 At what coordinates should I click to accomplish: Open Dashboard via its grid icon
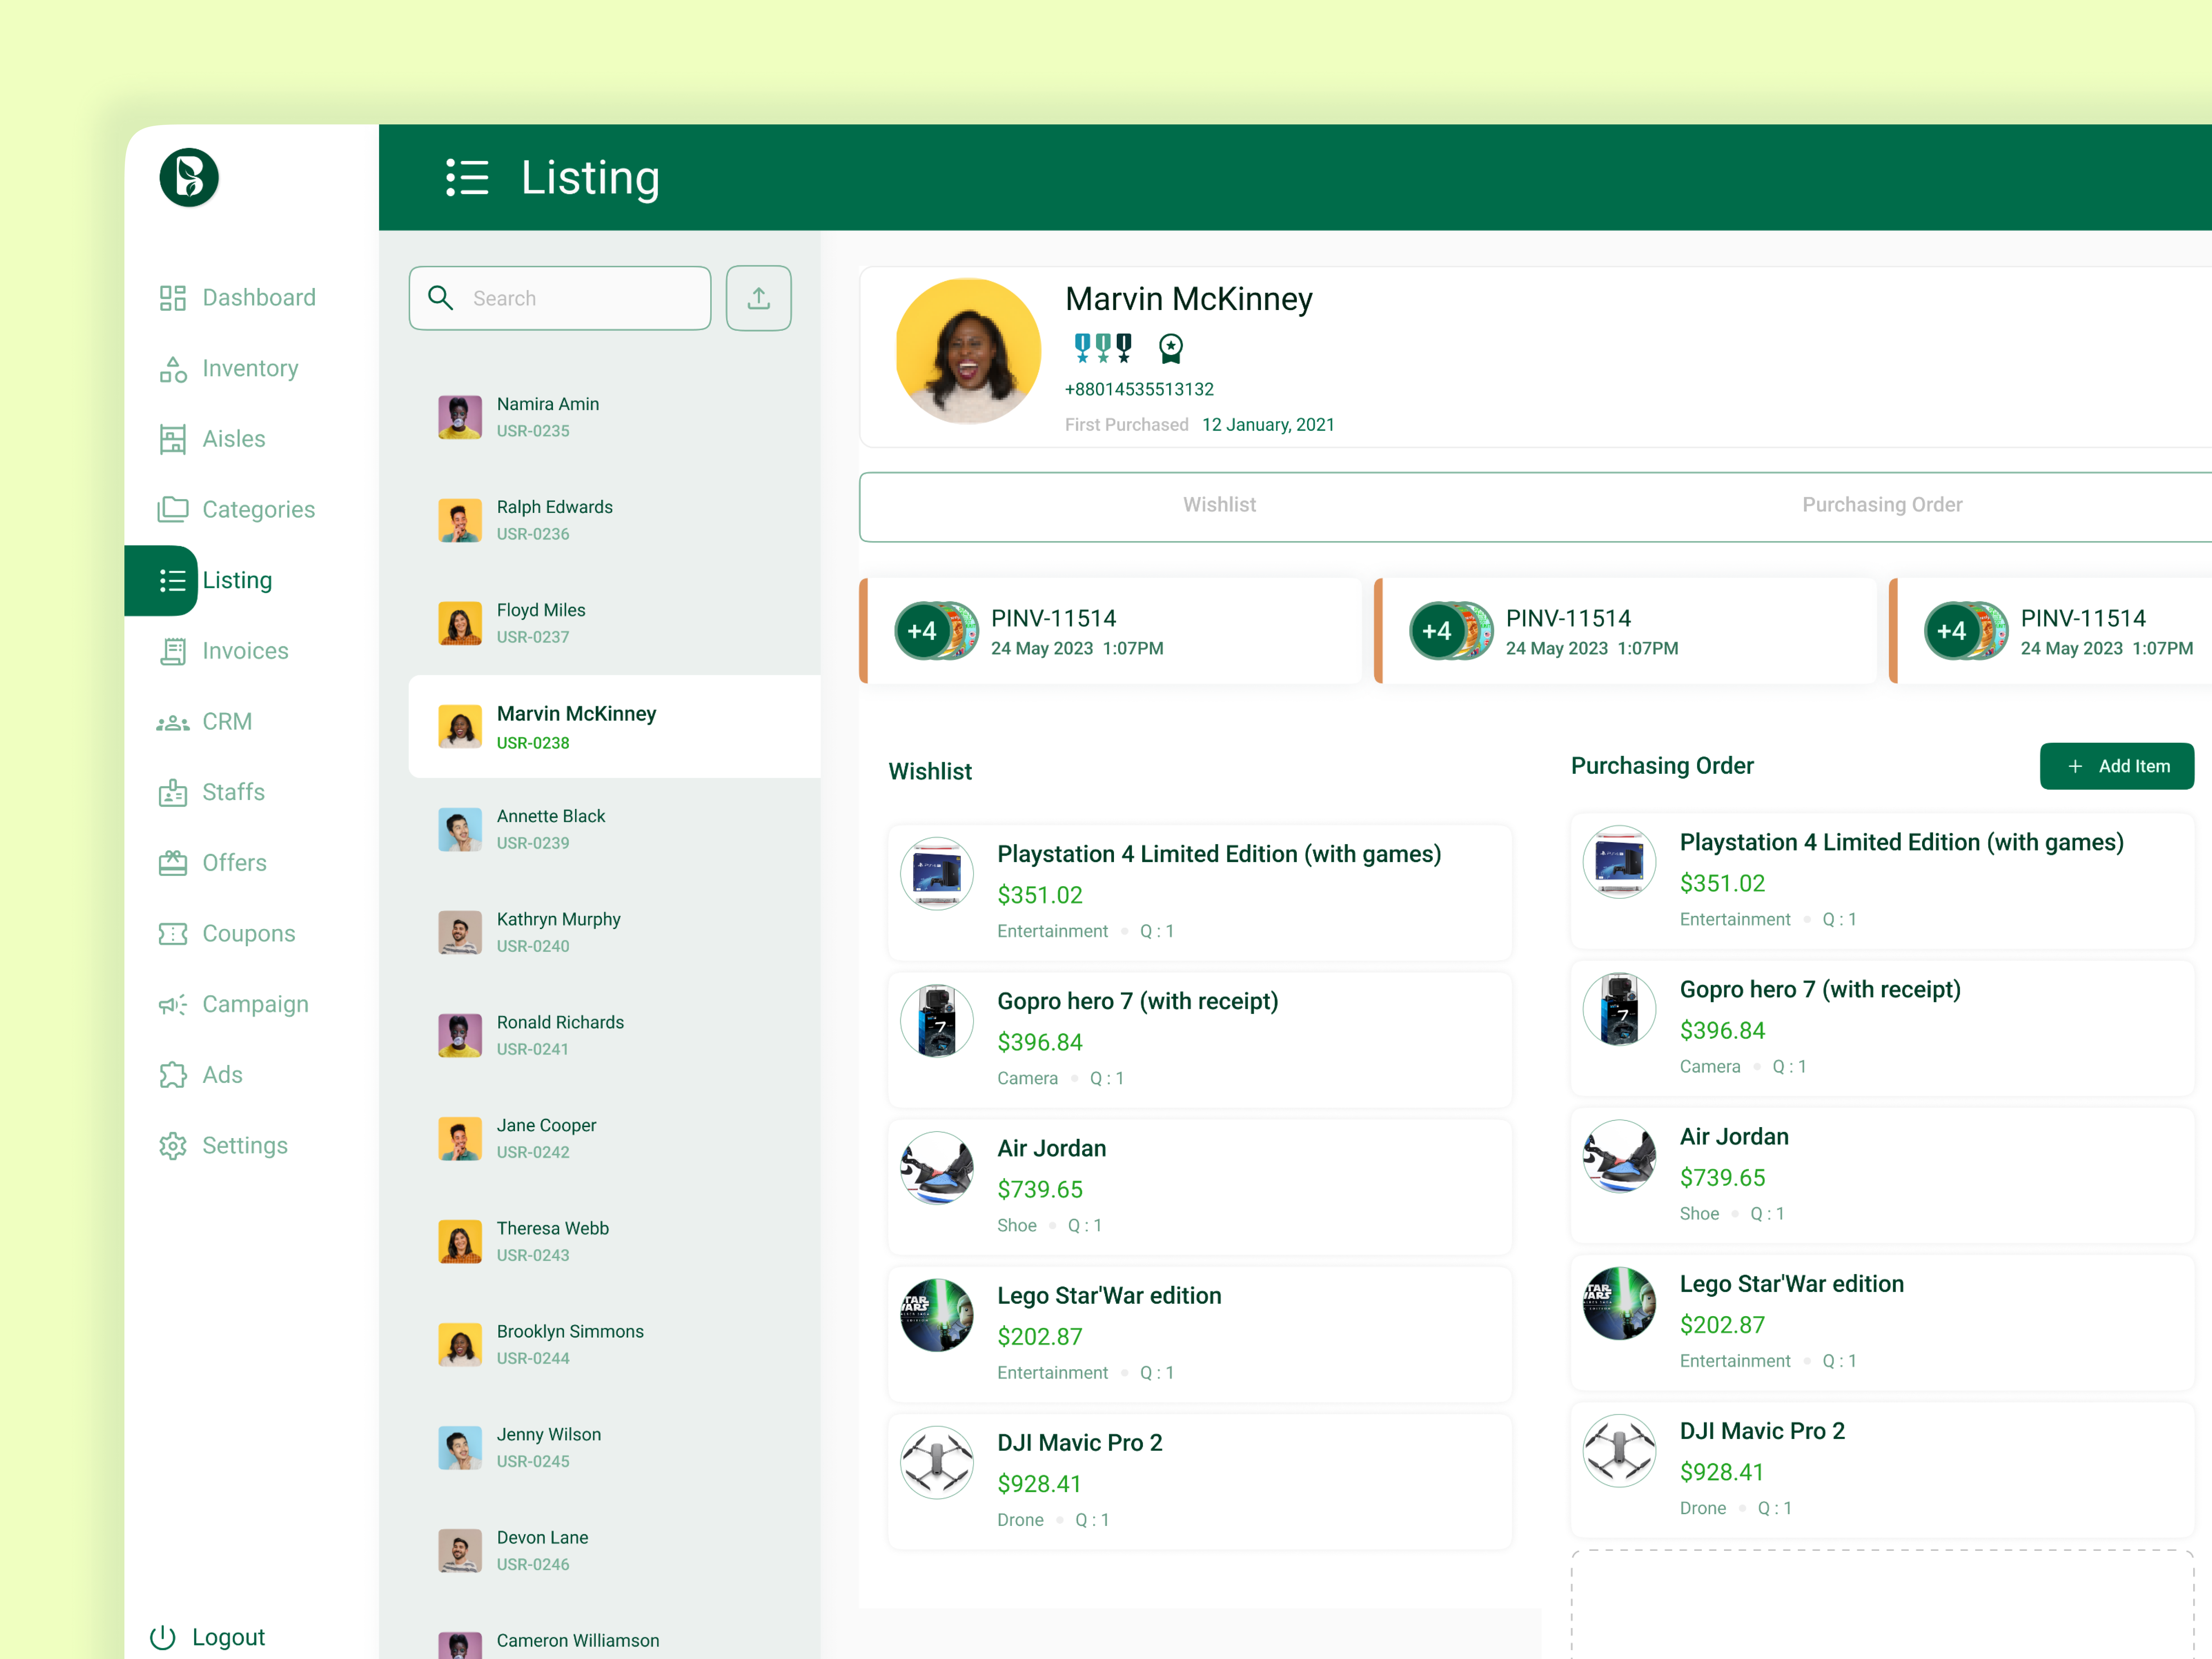172,298
